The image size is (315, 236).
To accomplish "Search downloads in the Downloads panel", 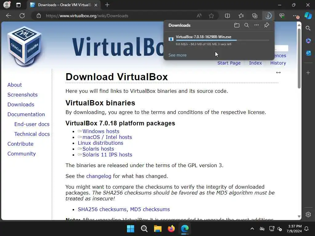I will coord(246,25).
